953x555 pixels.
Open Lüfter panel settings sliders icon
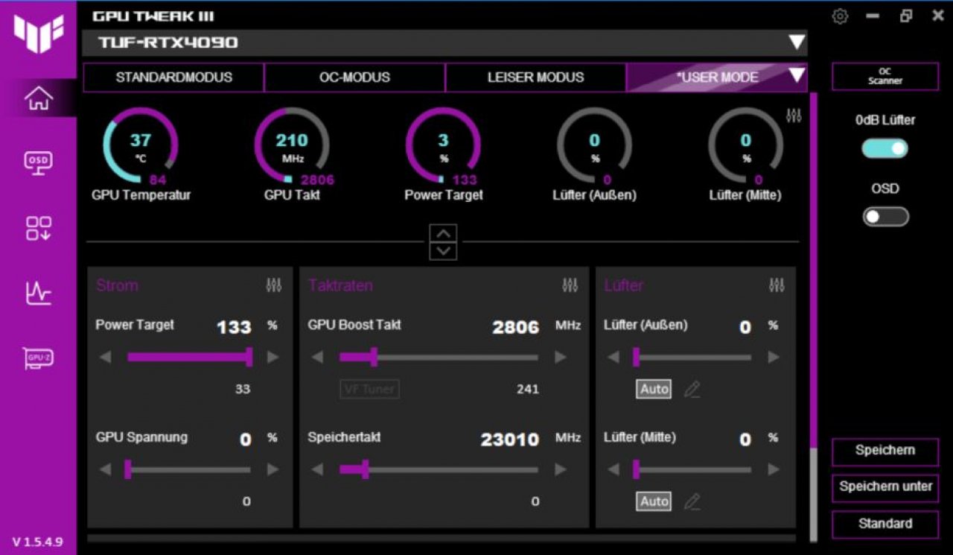(x=777, y=285)
